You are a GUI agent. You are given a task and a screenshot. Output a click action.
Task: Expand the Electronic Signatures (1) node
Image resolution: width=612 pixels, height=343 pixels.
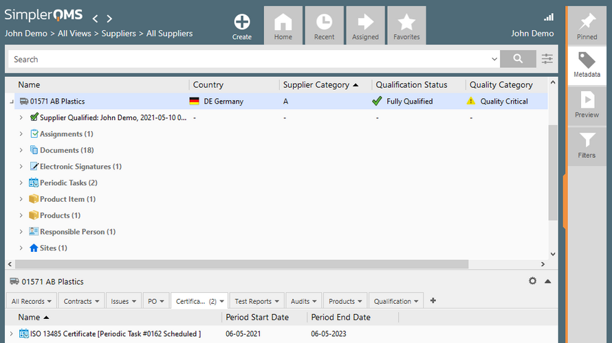click(x=21, y=167)
